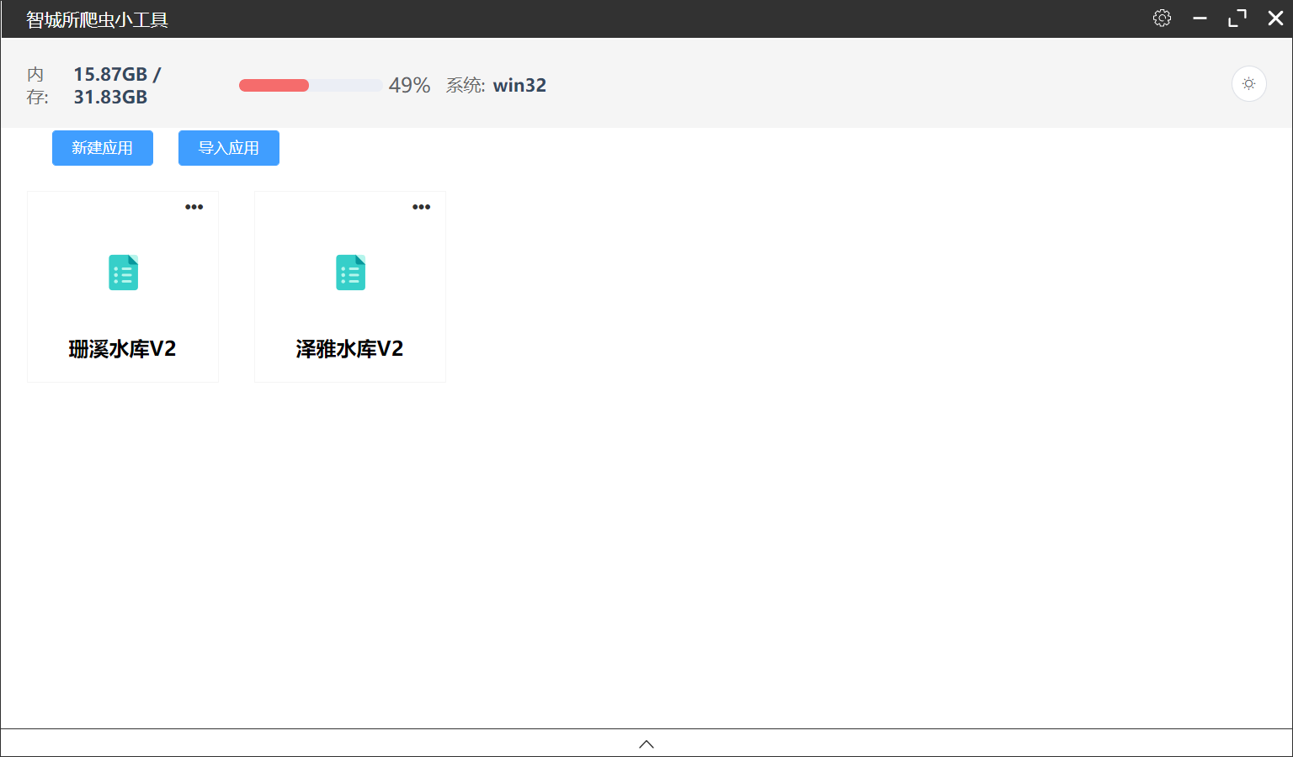Click the sun theme icon on the right
The height and width of the screenshot is (757, 1293).
1248,83
